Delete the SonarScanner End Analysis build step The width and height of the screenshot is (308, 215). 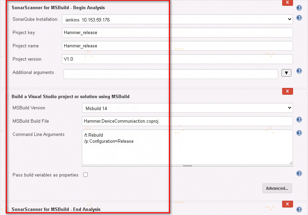point(287,204)
